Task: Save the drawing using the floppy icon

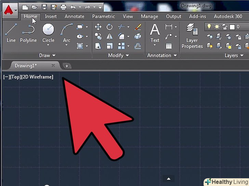Action: tap(44, 7)
